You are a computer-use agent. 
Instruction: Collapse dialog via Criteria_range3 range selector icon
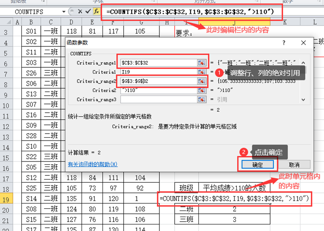click(202, 99)
